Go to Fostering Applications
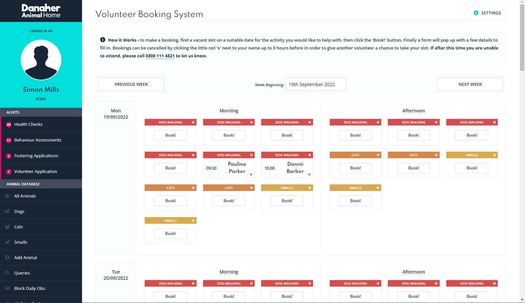 coord(36,156)
